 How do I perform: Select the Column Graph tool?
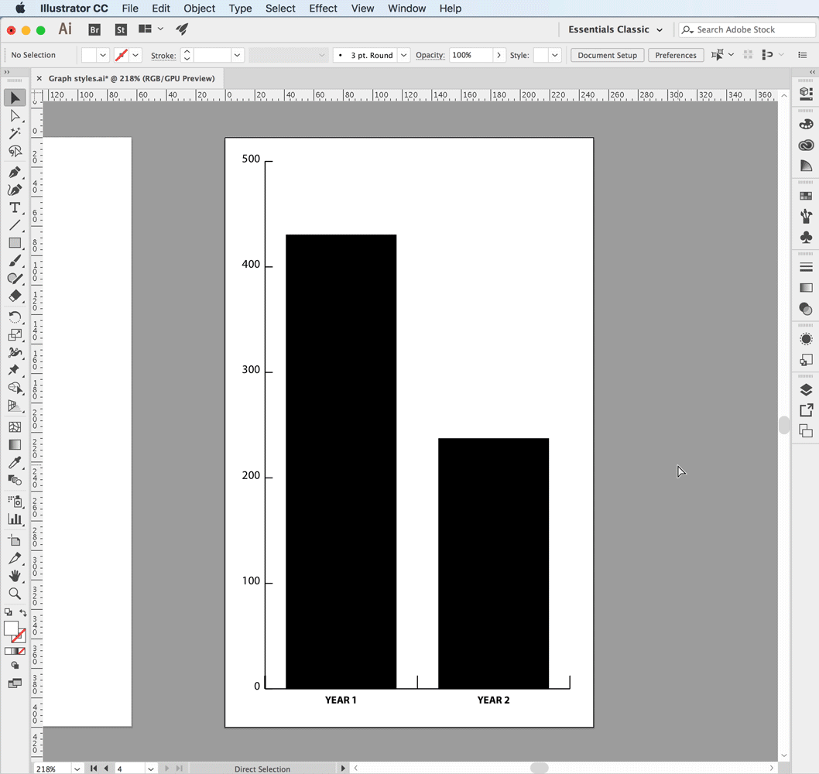(x=15, y=519)
